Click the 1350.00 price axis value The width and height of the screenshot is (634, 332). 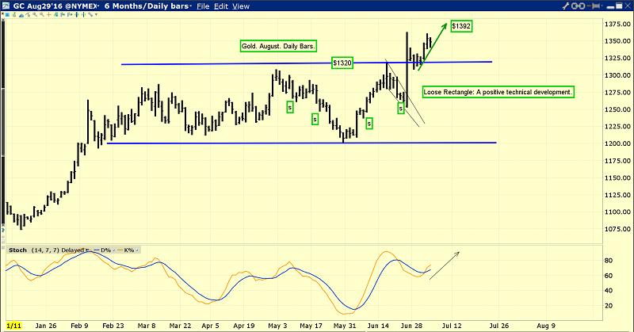(x=617, y=41)
